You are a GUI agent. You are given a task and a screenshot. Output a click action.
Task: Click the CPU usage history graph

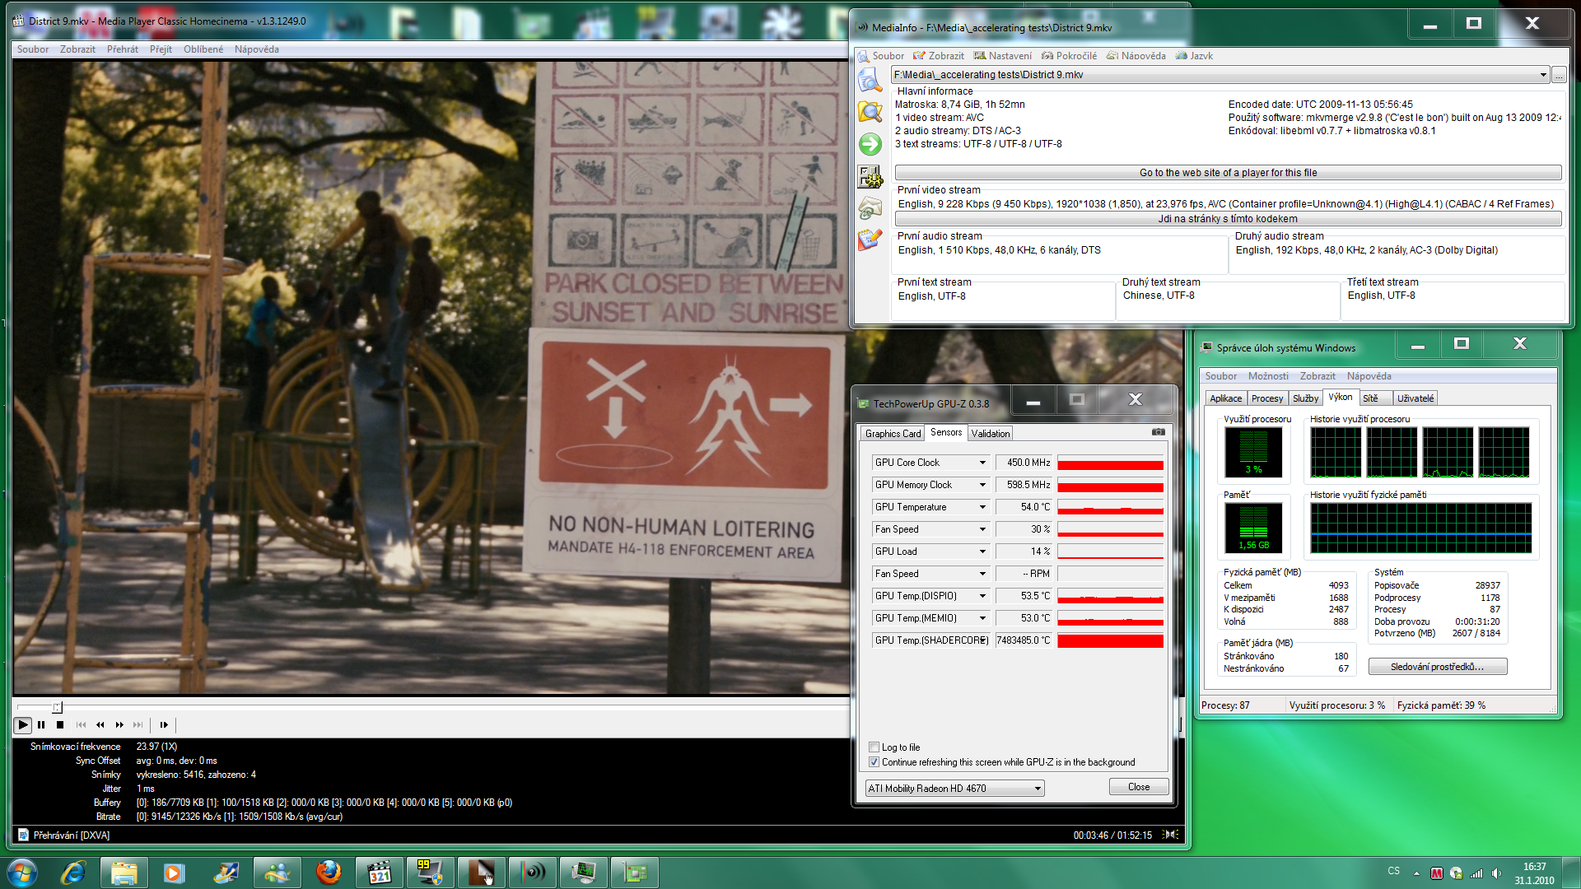click(x=1420, y=453)
